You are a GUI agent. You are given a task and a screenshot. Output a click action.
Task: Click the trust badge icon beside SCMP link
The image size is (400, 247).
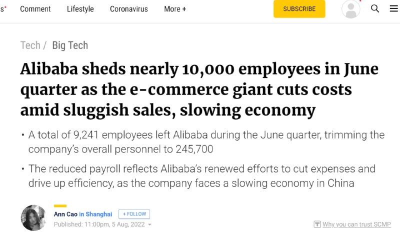tap(317, 224)
